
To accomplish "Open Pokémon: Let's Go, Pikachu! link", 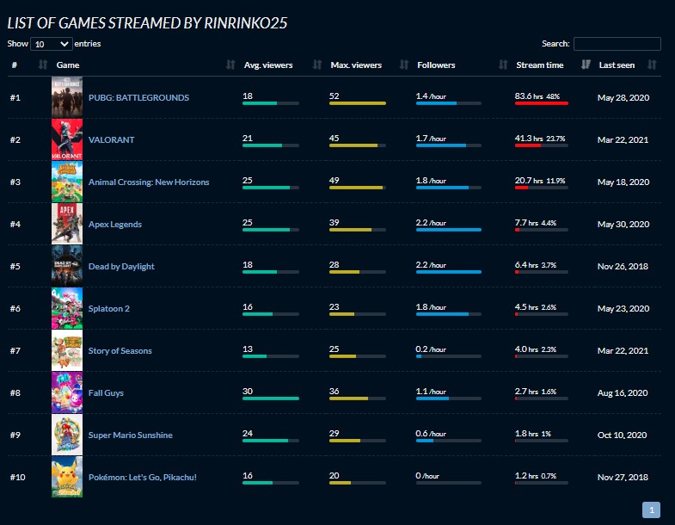I will 143,477.
